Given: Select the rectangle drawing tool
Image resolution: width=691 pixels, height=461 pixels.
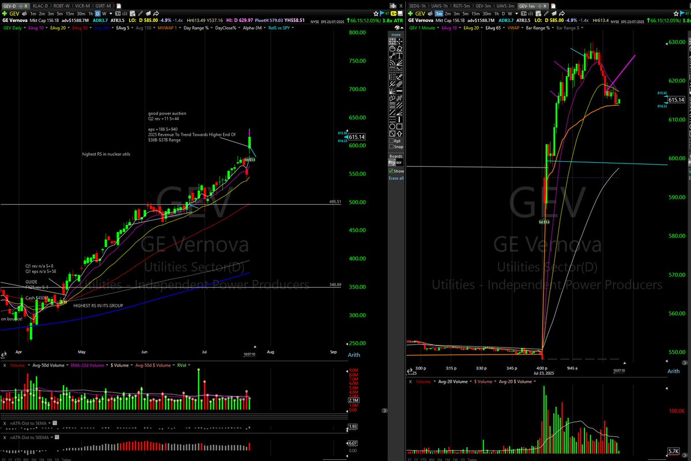Looking at the screenshot, I should click(399, 126).
